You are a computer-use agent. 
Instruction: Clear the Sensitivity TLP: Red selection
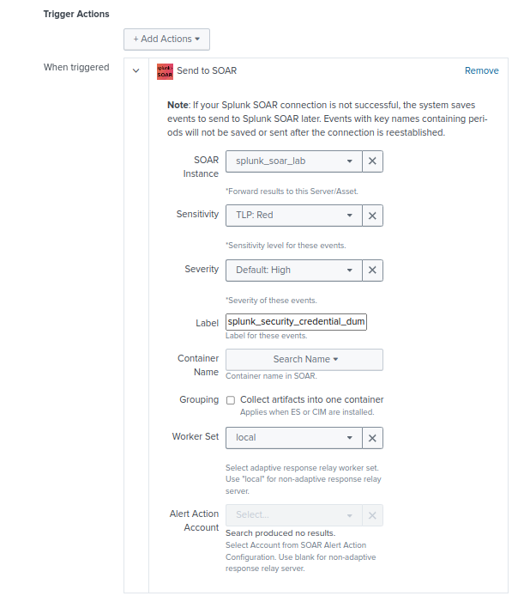pyautogui.click(x=372, y=215)
